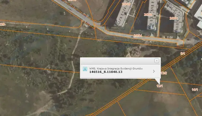Expand details with the popup arrow chevron

pyautogui.click(x=154, y=71)
